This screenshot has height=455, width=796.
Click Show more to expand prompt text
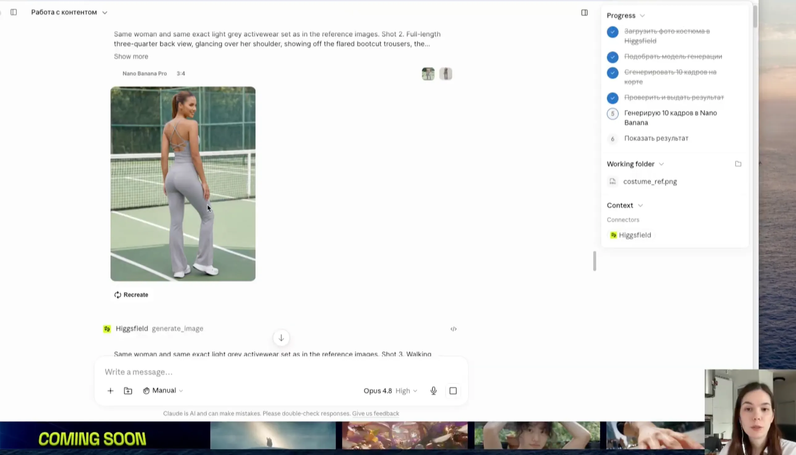point(131,56)
